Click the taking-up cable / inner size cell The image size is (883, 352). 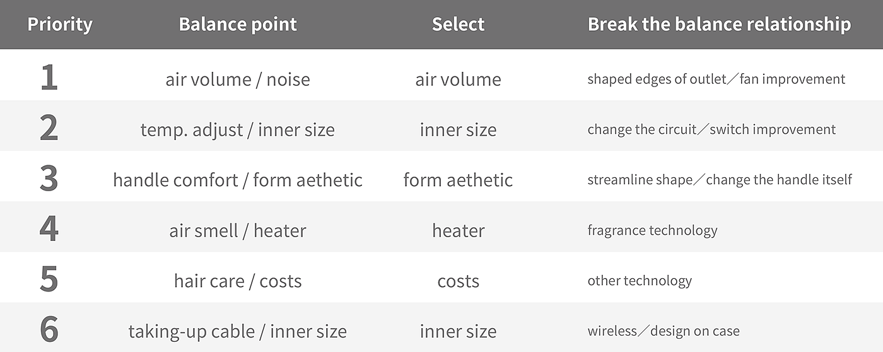pyautogui.click(x=238, y=332)
